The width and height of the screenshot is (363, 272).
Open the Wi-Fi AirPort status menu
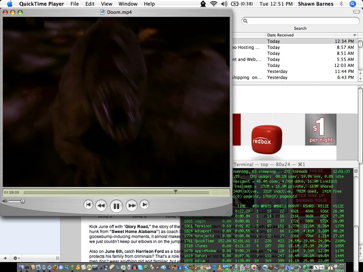[x=214, y=4]
